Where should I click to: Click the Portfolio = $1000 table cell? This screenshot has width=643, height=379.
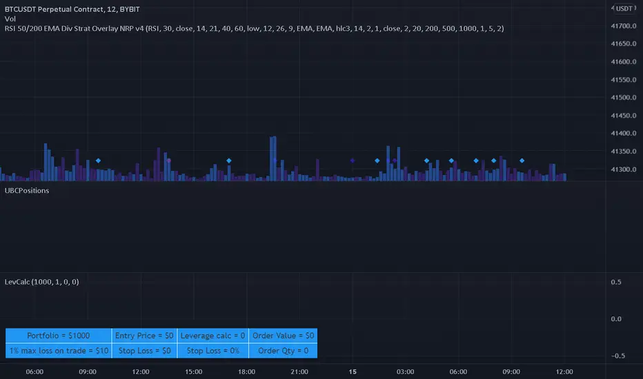[59, 336]
